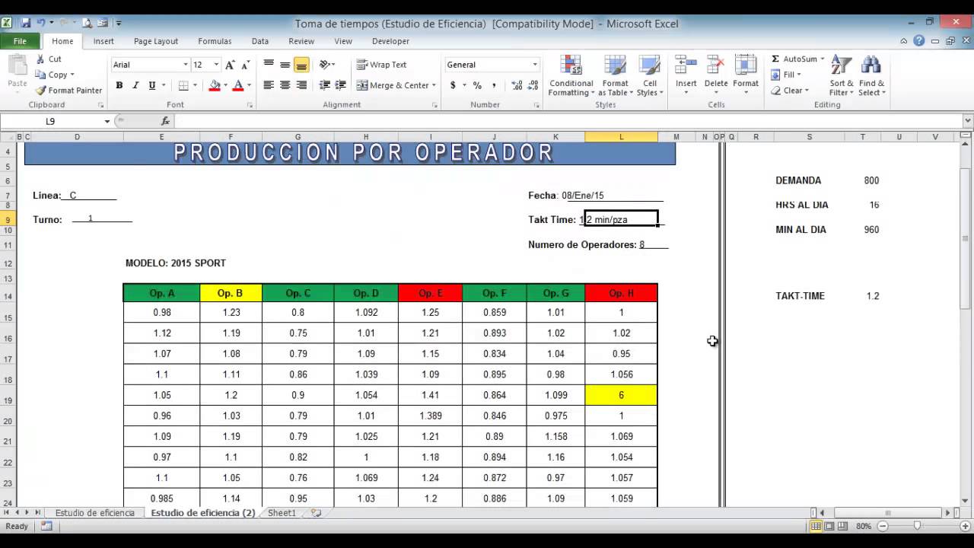Open the zoom level 80% dialog
The image size is (974, 548).
click(x=864, y=526)
